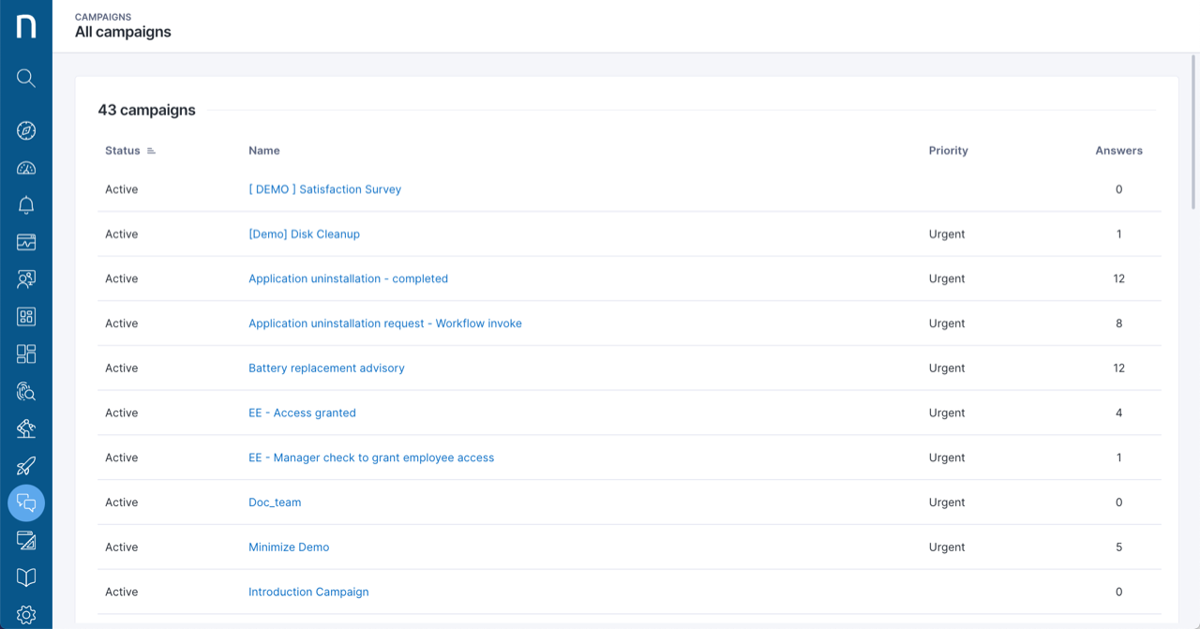Open the monitoring chart icon
Image resolution: width=1200 pixels, height=629 pixels.
click(25, 242)
